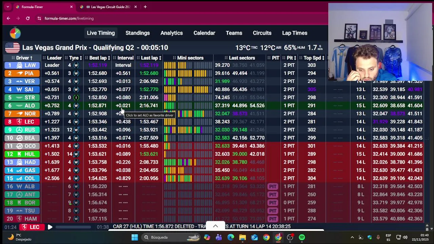Expand the race control messages with the up chevron
Image resolution: width=434 pixels, height=244 pixels.
click(x=215, y=226)
